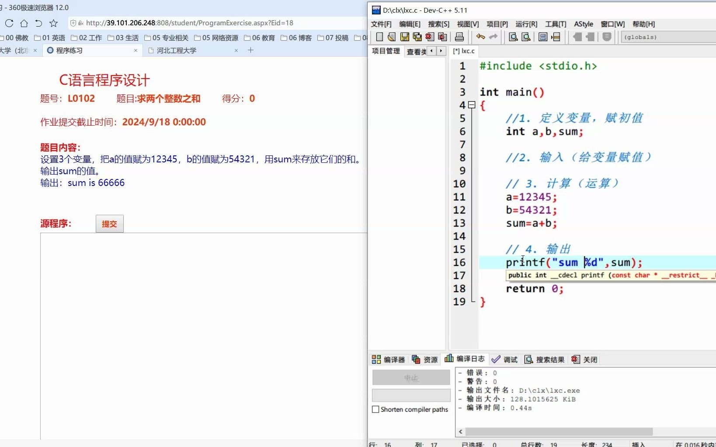
Task: Click inside the 源程序 source code text area
Action: pos(204,336)
